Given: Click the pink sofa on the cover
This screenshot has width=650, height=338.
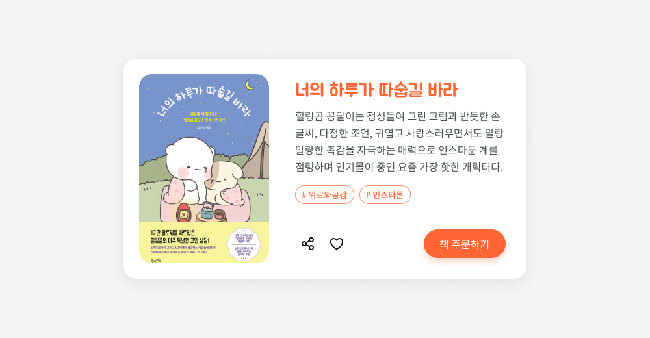Looking at the screenshot, I should pyautogui.click(x=205, y=204).
